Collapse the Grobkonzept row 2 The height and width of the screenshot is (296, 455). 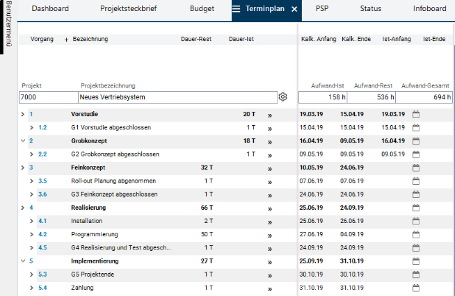23,141
